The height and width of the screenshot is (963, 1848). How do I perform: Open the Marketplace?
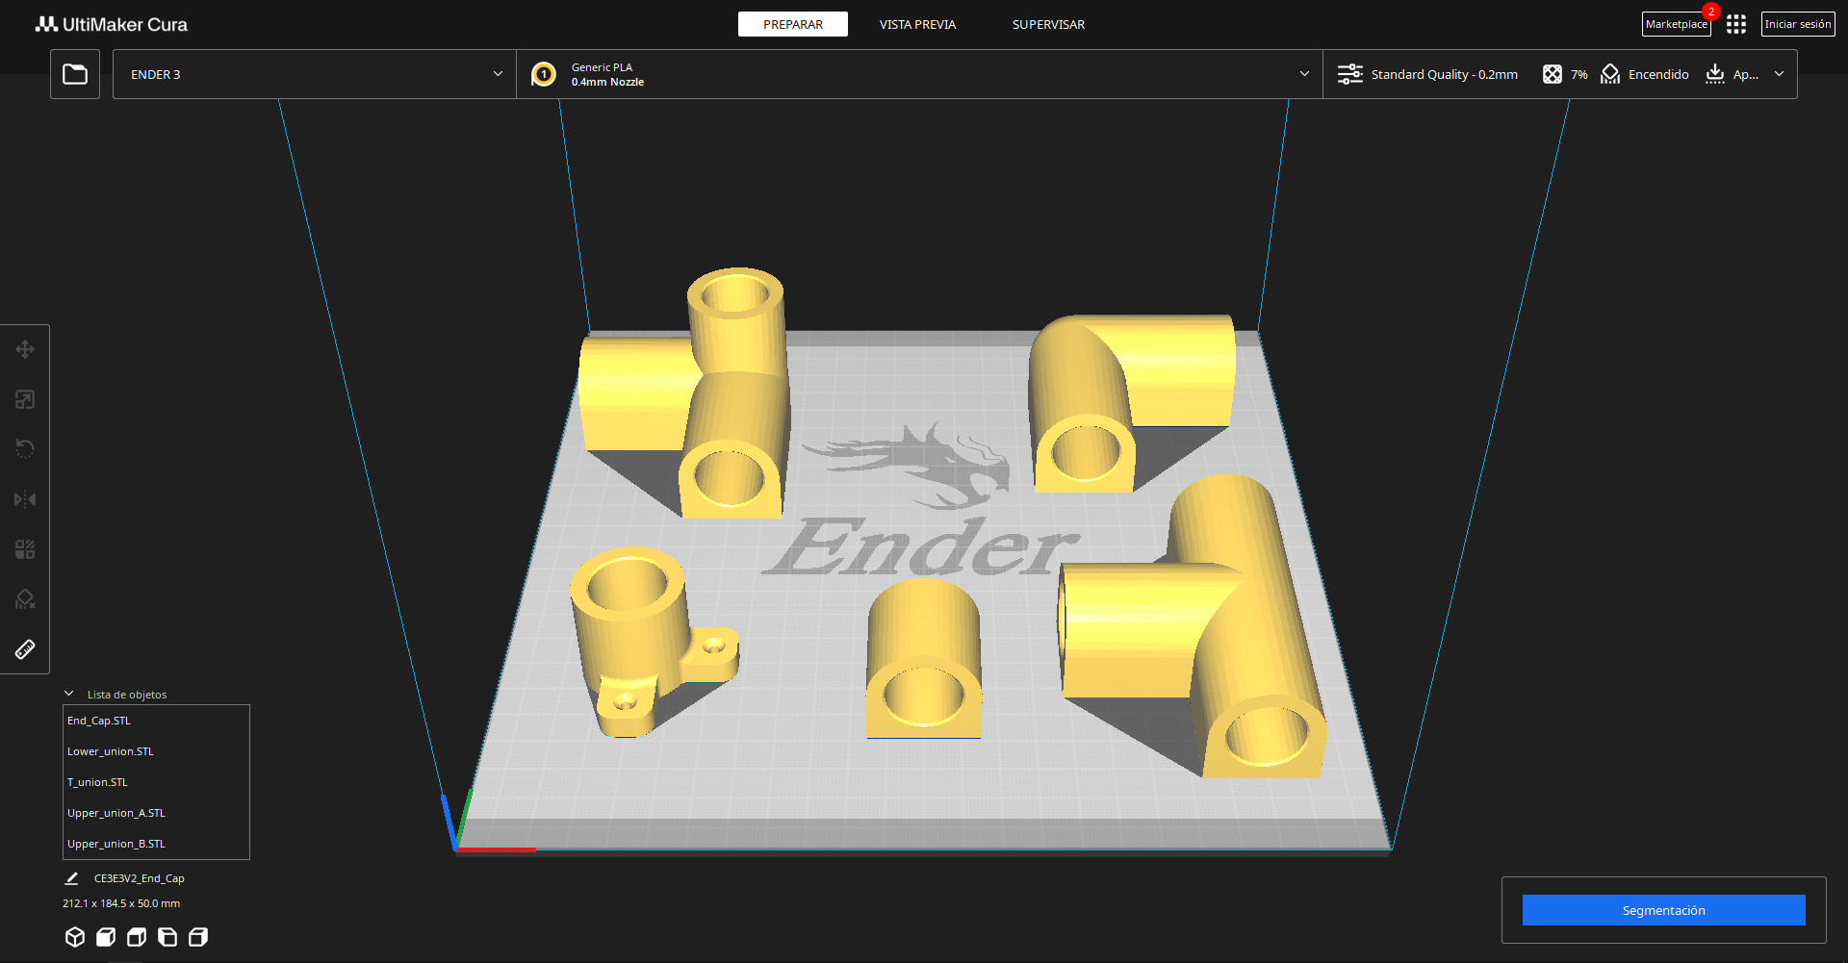click(1676, 24)
